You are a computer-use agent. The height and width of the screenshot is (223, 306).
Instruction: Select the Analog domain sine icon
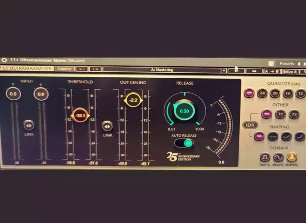[x=278, y=157]
